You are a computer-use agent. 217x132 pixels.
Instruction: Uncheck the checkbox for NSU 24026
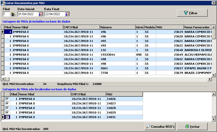click(7, 99)
